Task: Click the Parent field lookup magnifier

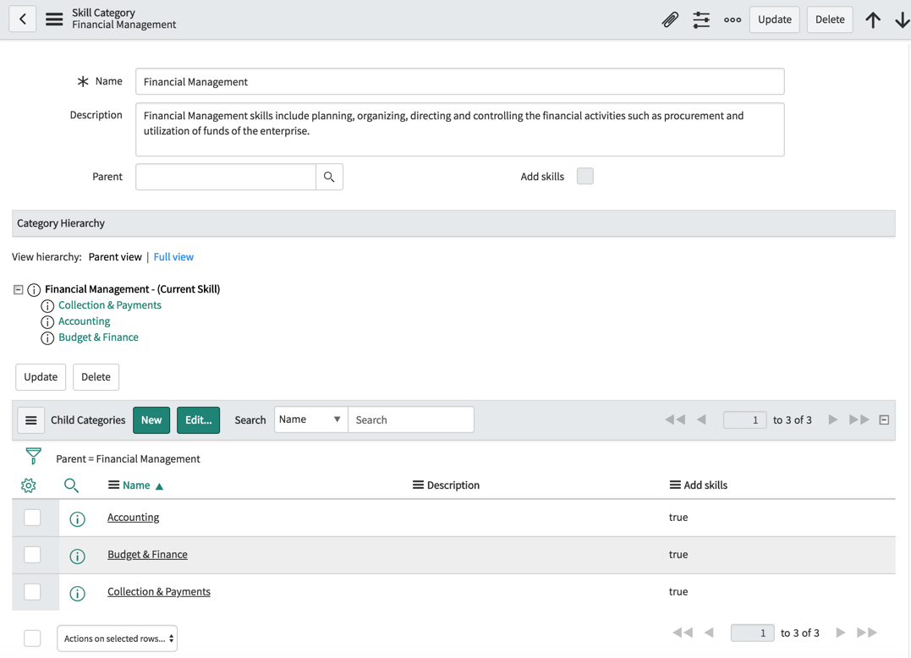Action: [329, 177]
